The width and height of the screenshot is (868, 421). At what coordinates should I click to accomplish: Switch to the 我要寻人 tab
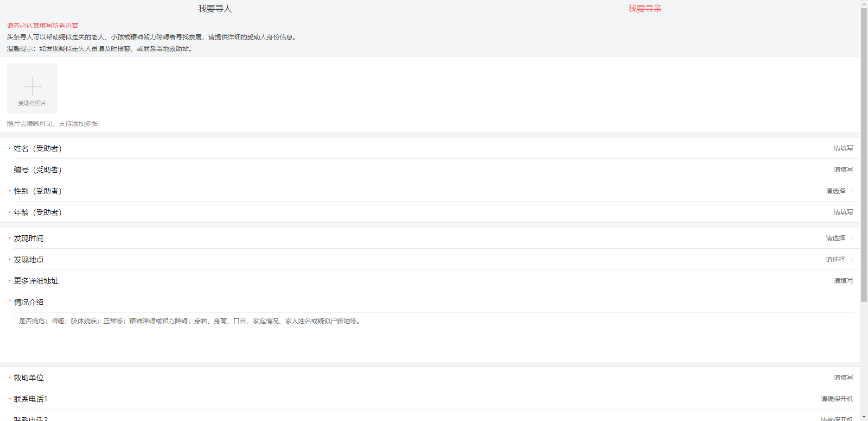click(215, 9)
